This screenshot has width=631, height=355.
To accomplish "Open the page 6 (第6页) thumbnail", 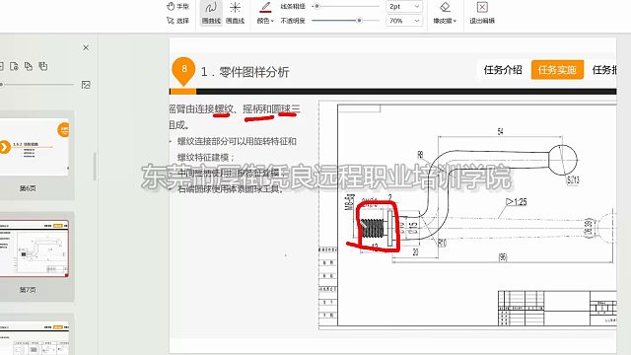I will click(x=34, y=147).
